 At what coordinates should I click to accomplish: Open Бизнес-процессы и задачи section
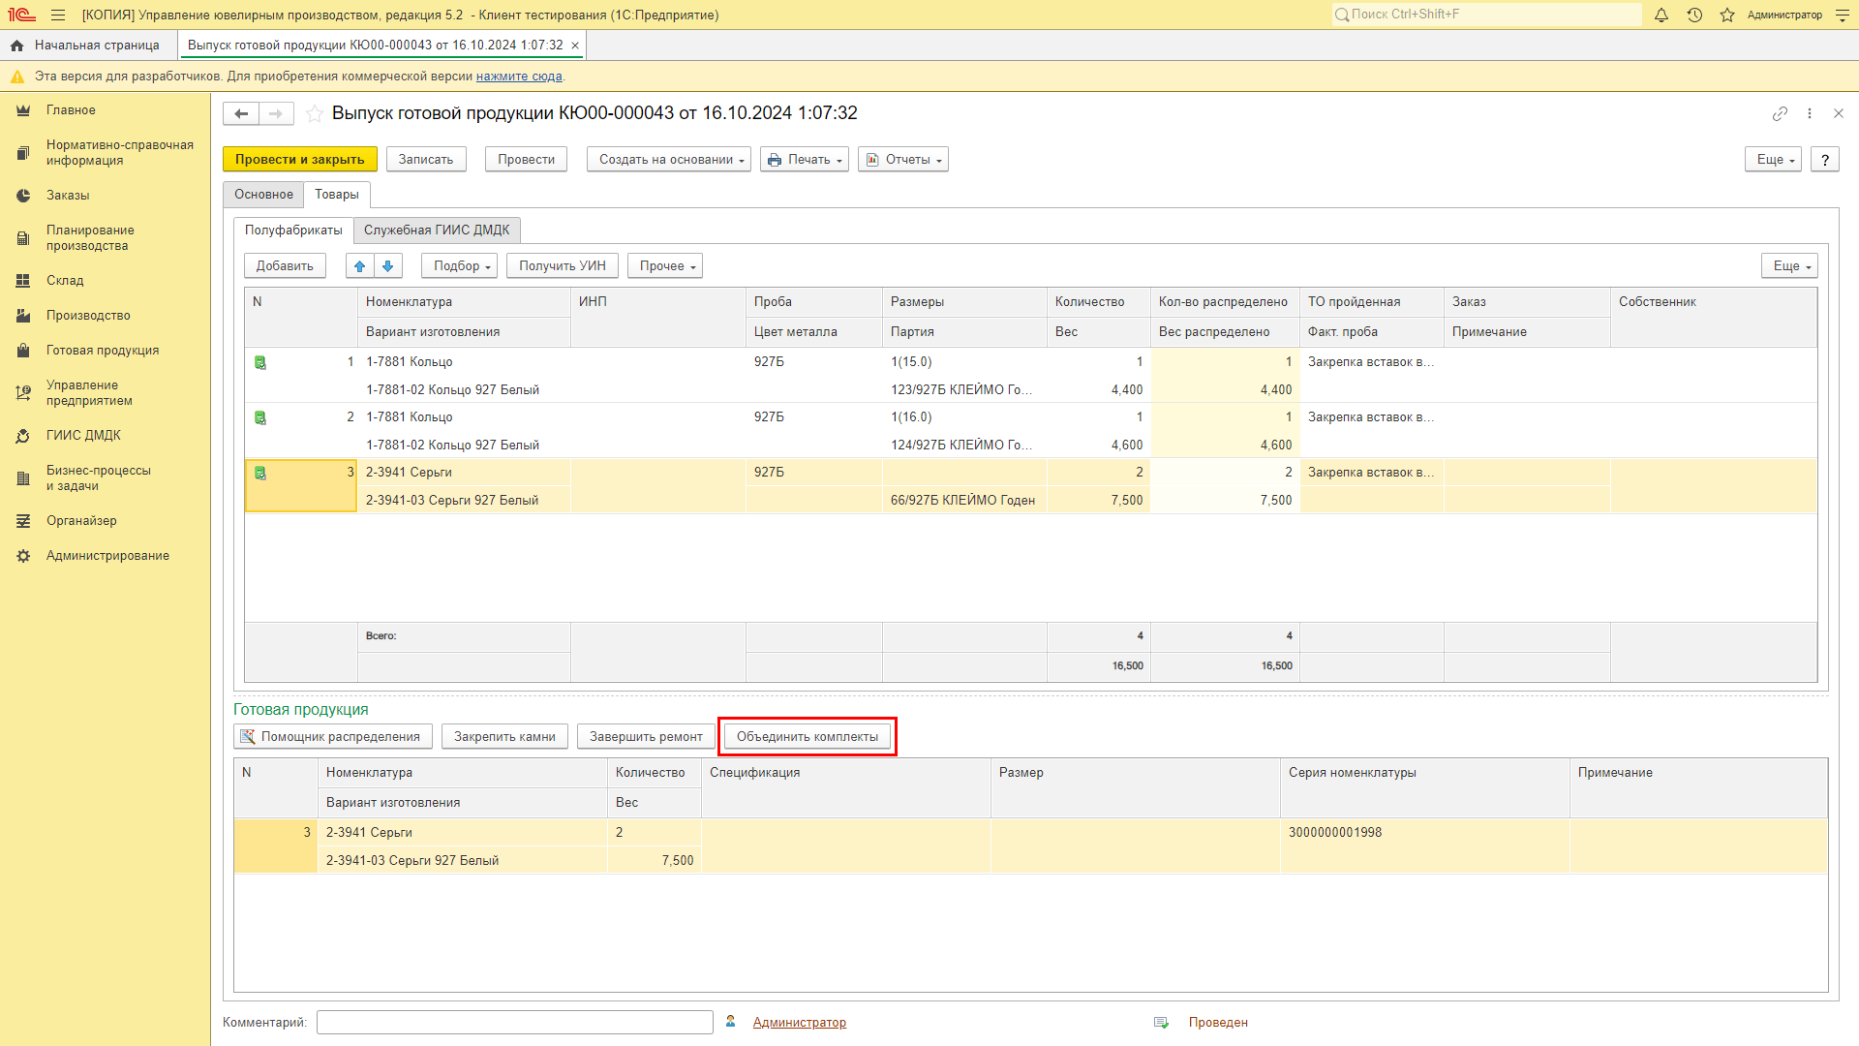tap(98, 478)
